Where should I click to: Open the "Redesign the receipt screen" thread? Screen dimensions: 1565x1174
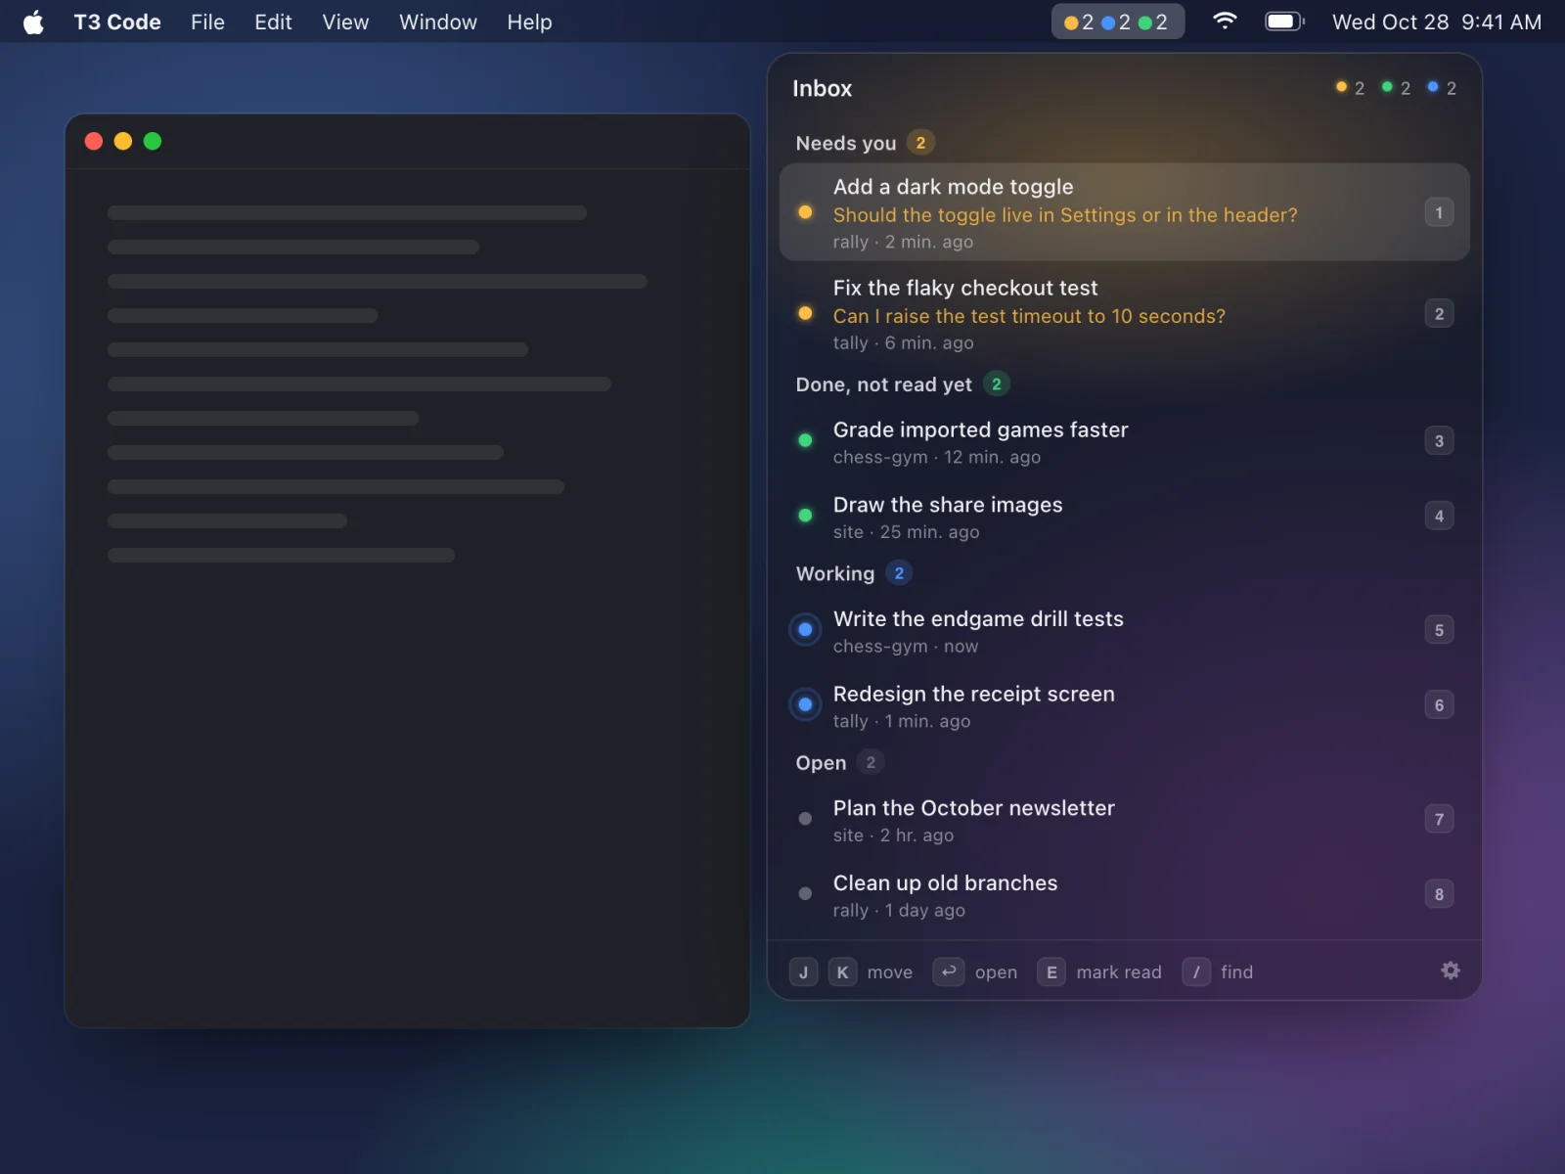click(x=1125, y=705)
